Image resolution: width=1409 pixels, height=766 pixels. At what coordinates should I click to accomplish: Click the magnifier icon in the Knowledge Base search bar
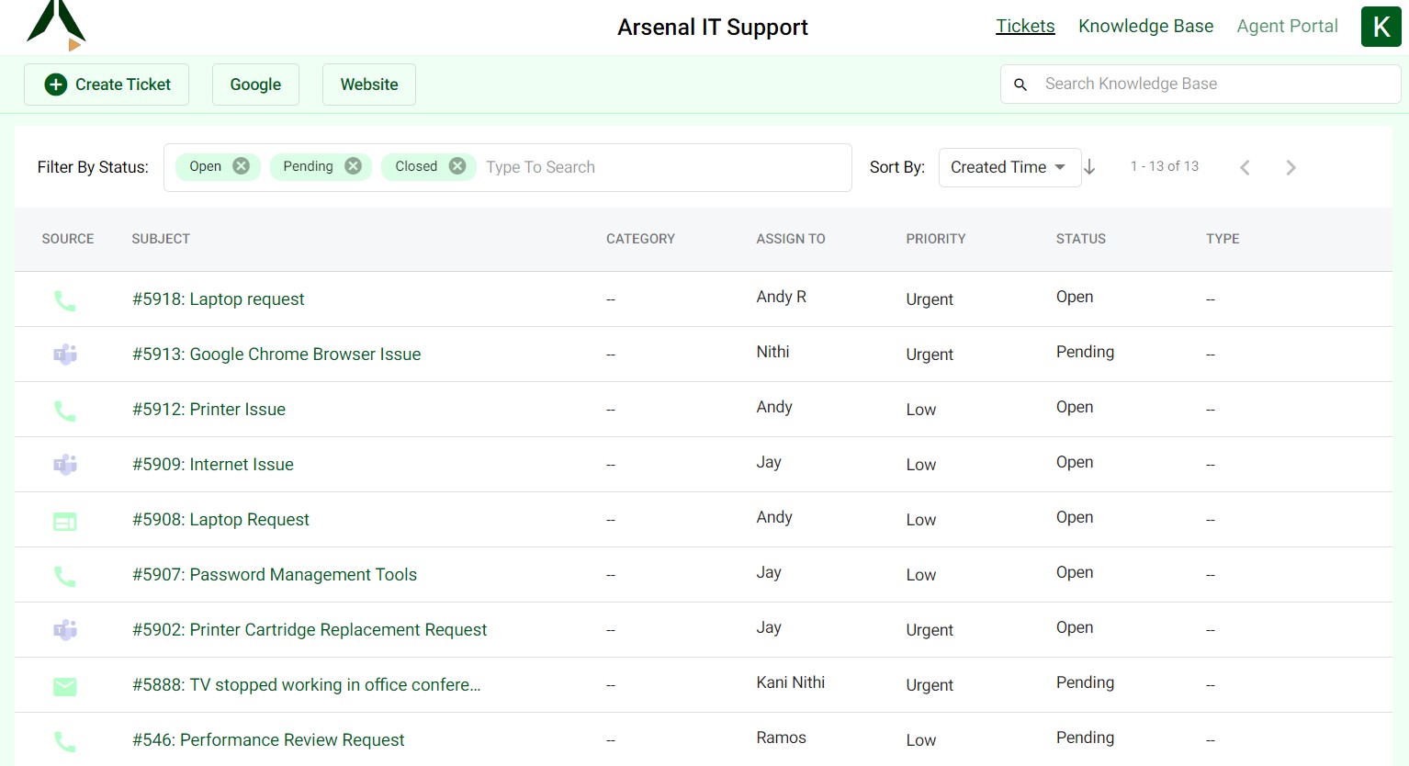(1020, 84)
